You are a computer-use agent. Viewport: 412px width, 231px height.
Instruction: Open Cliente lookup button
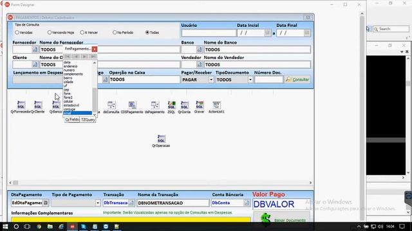35,64
